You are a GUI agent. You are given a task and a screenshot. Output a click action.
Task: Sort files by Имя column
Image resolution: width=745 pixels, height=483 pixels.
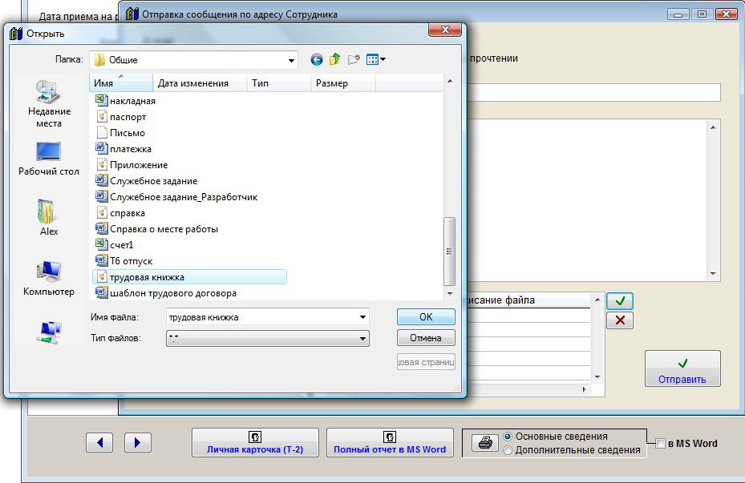pos(120,83)
